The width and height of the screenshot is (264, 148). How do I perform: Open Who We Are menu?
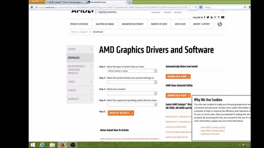pos(180,24)
